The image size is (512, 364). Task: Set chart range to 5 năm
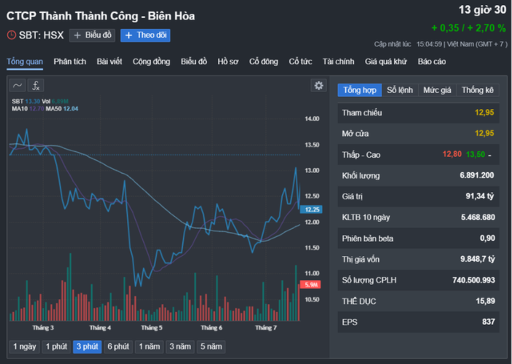click(211, 347)
